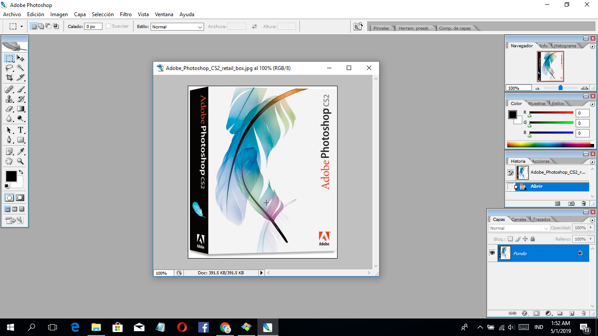The width and height of the screenshot is (598, 336).
Task: Open Color panel options menu arrow
Action: point(592,104)
